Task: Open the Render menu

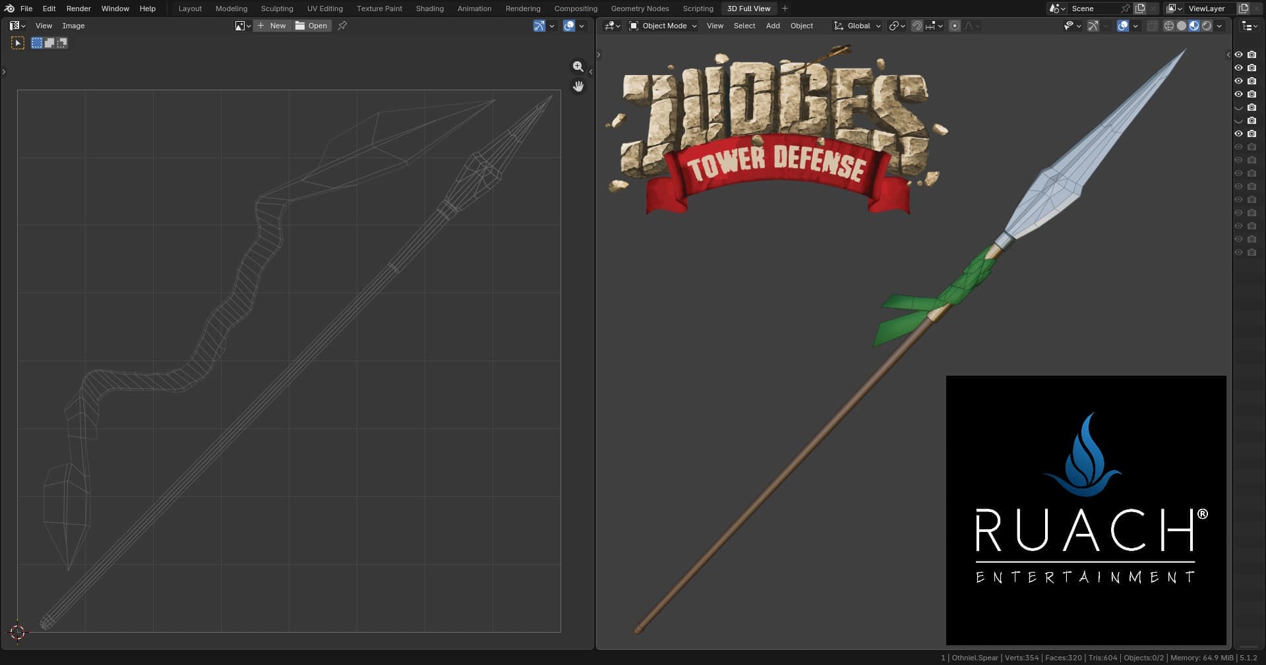Action: (x=78, y=9)
